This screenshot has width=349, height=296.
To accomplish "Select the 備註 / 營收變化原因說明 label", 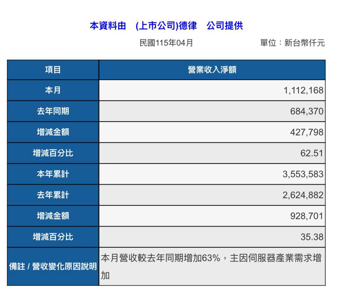I will coord(53,266).
